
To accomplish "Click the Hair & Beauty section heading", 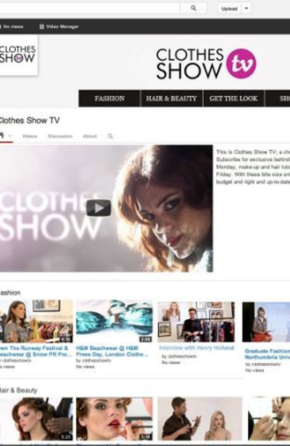I will (18, 390).
